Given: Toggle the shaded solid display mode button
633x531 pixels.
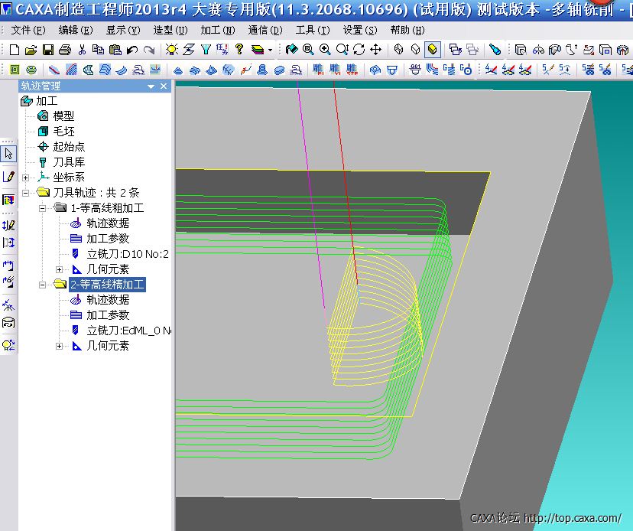Looking at the screenshot, I should [x=432, y=50].
